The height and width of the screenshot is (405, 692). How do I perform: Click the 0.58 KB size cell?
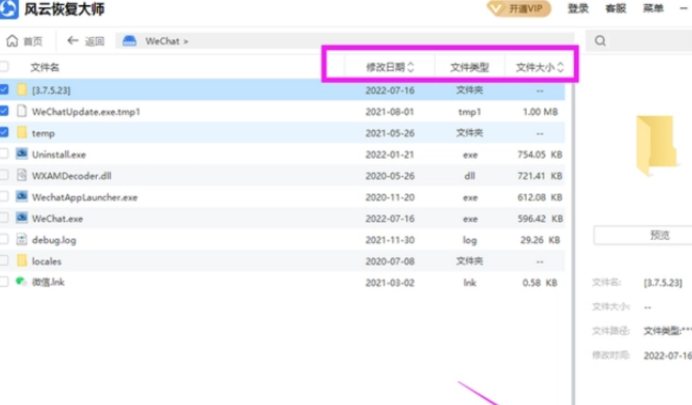(x=540, y=282)
